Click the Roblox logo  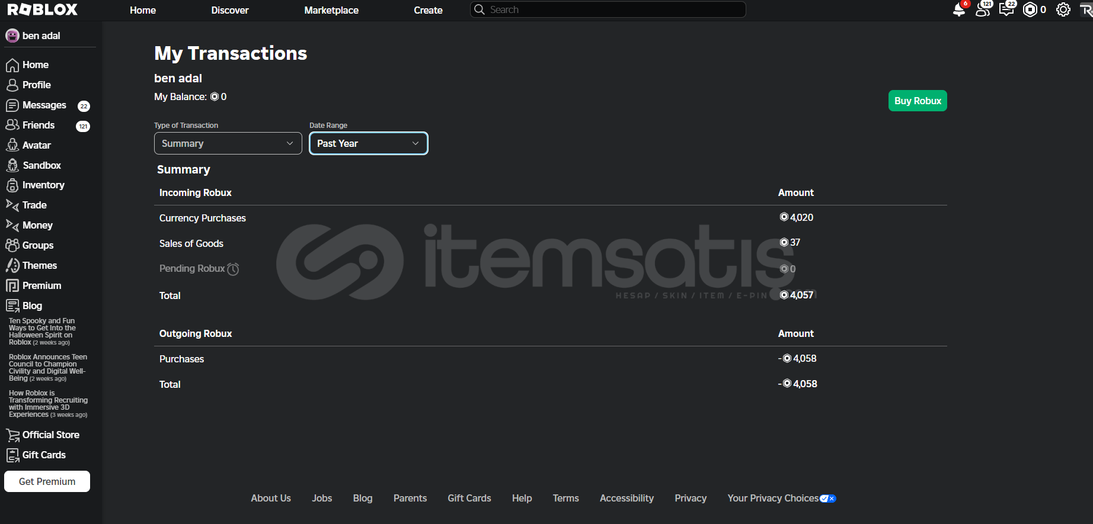43,9
